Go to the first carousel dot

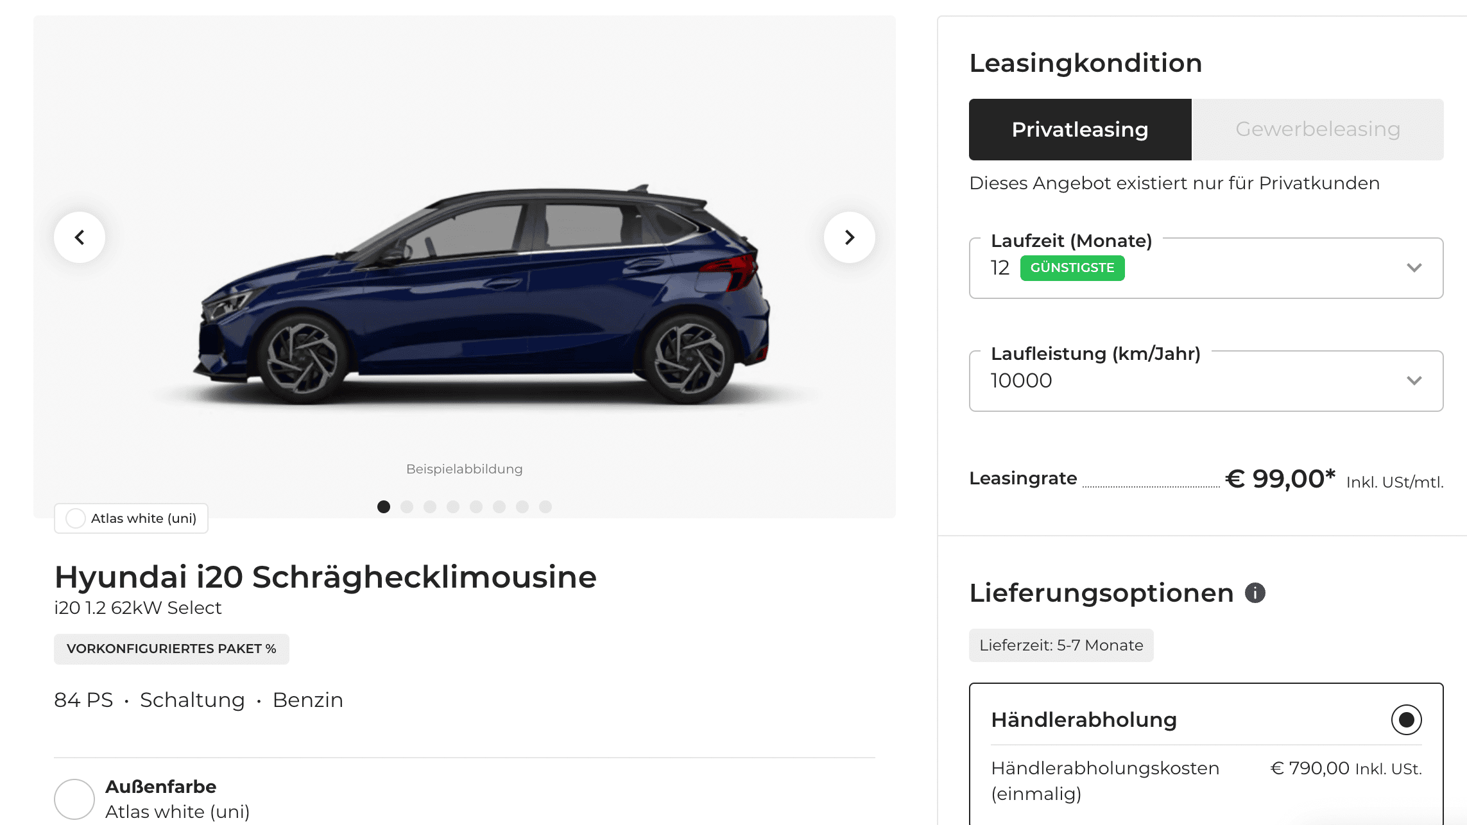[384, 507]
